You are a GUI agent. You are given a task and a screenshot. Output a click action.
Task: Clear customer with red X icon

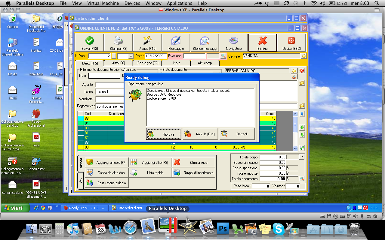point(302,70)
